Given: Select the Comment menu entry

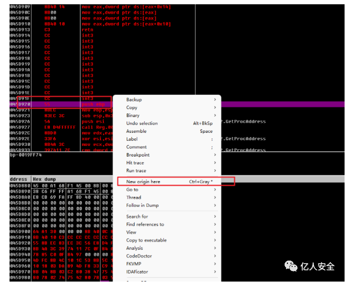Looking at the screenshot, I should pyautogui.click(x=167, y=147).
